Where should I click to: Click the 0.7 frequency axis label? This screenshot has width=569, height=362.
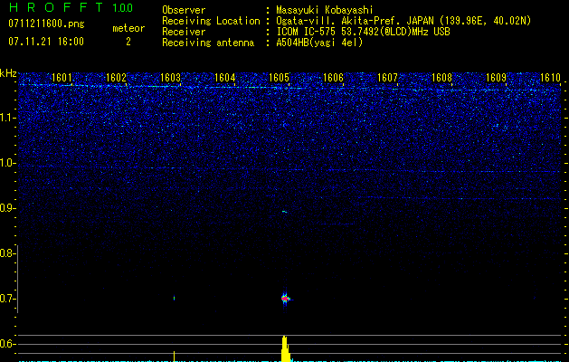click(x=8, y=299)
